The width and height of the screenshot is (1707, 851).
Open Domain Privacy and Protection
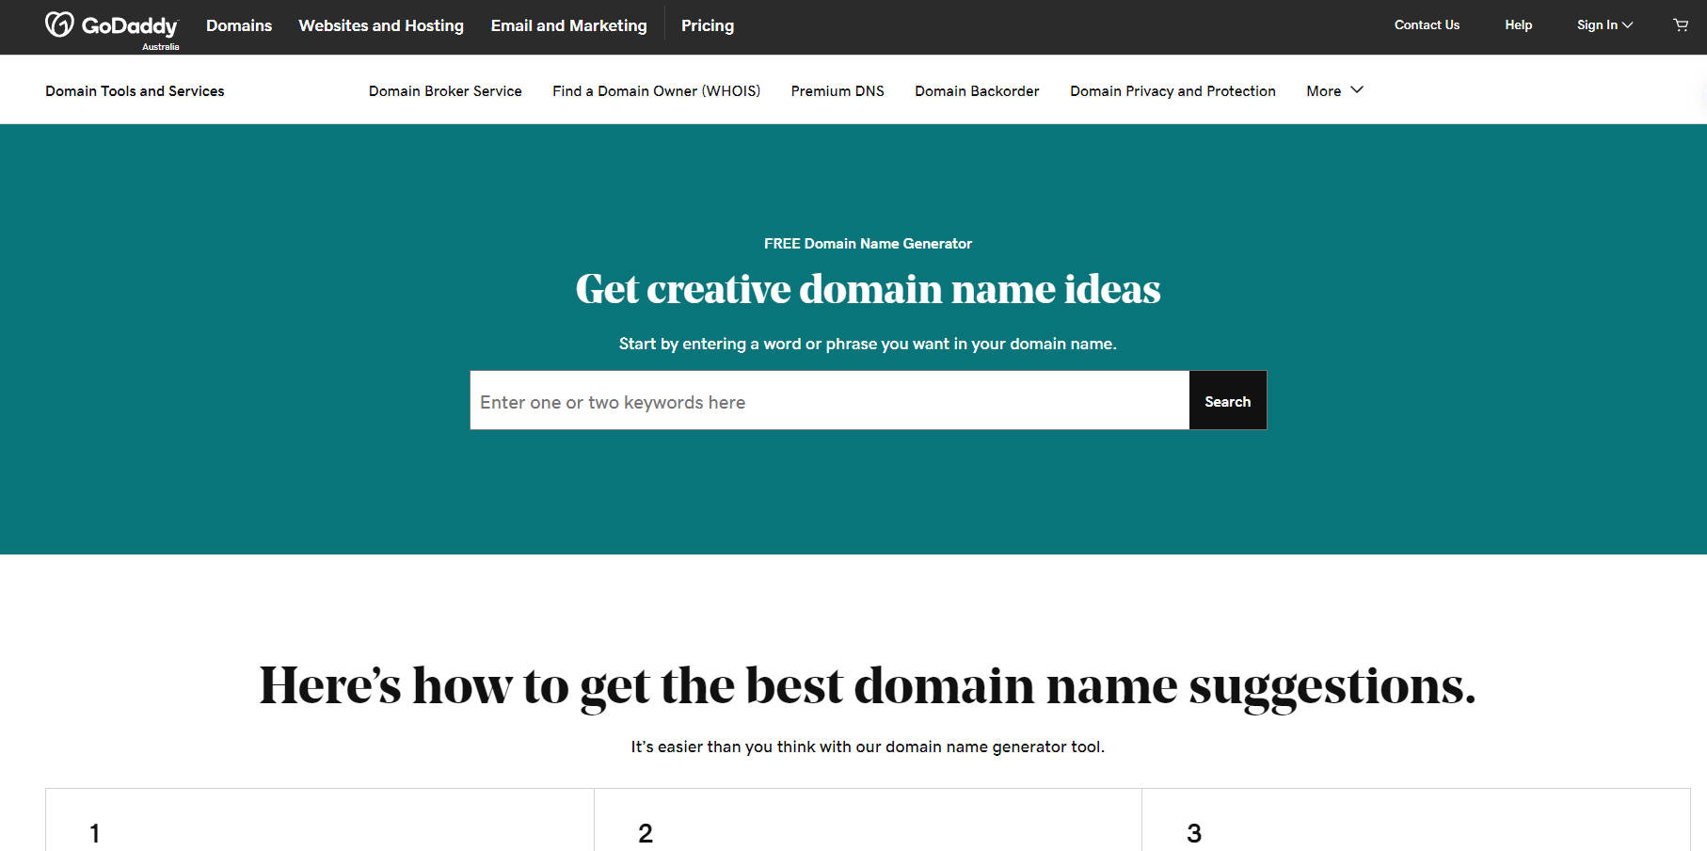(1173, 90)
